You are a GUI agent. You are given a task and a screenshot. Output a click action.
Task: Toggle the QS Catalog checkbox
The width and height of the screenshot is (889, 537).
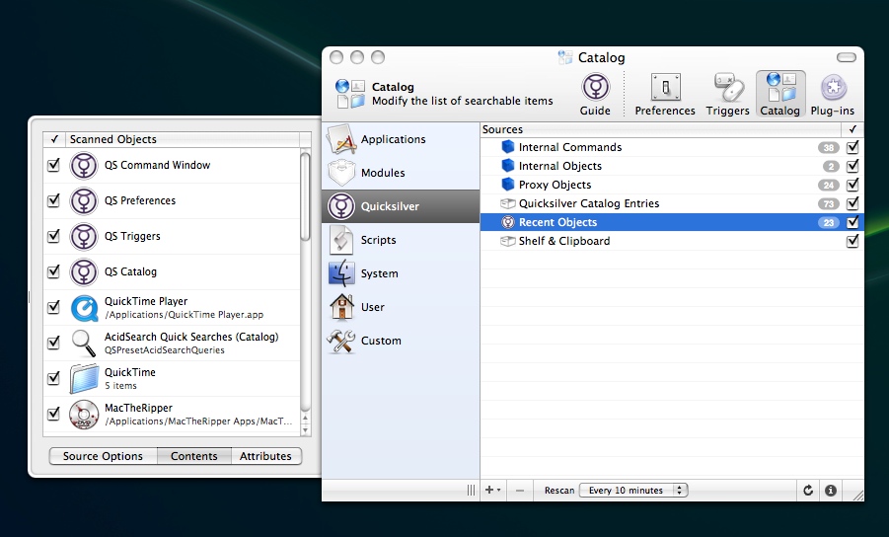tap(54, 271)
